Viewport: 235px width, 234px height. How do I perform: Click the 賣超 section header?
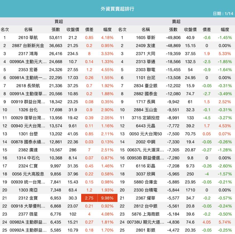pyautogui.click(x=176, y=21)
